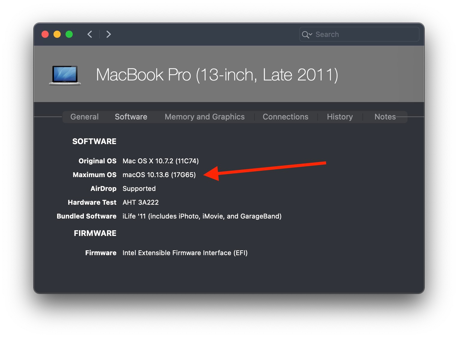Click the Maximum OS value macOS 10.13.6

click(x=159, y=175)
